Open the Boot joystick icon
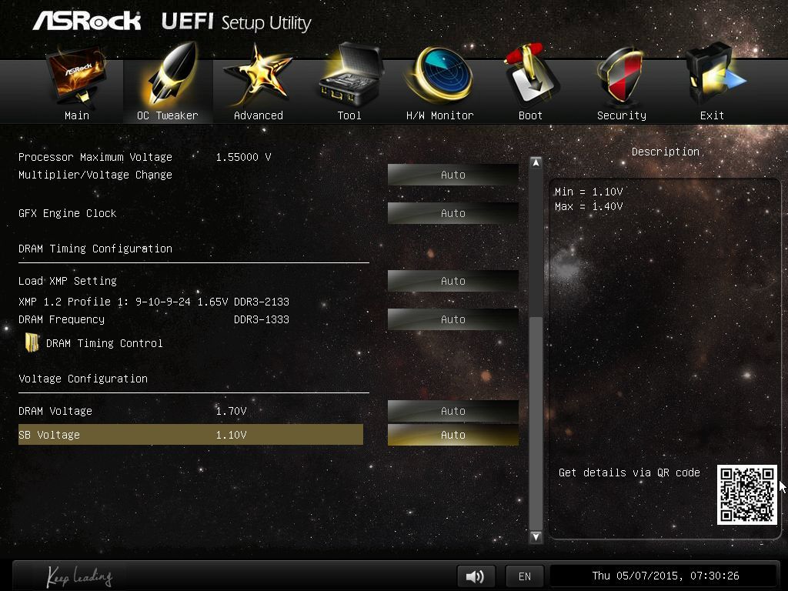Screen dimensions: 788x591 (531, 75)
